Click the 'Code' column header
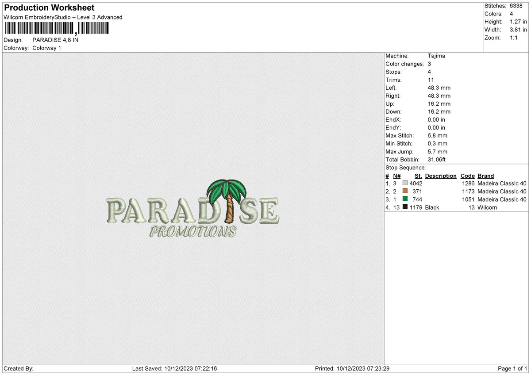Screen dimensions: 531x375 (467, 176)
